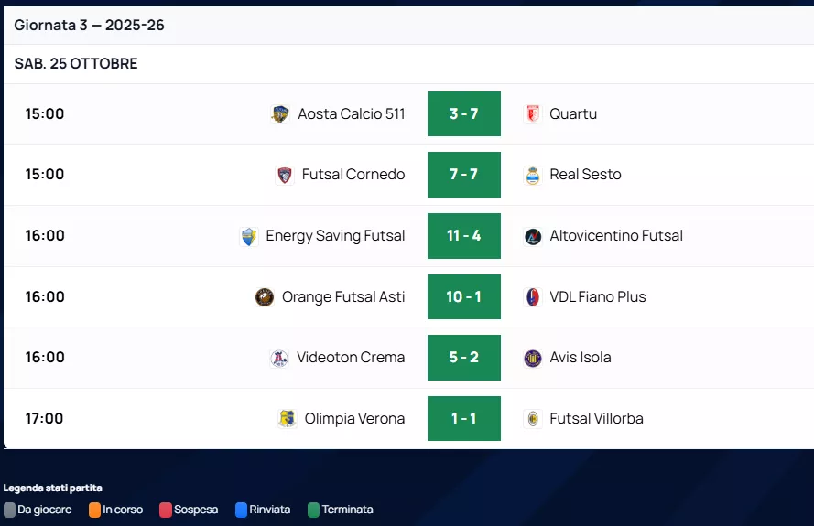The height and width of the screenshot is (526, 814).
Task: Open the 10 - 1 match score
Action: [x=464, y=297]
